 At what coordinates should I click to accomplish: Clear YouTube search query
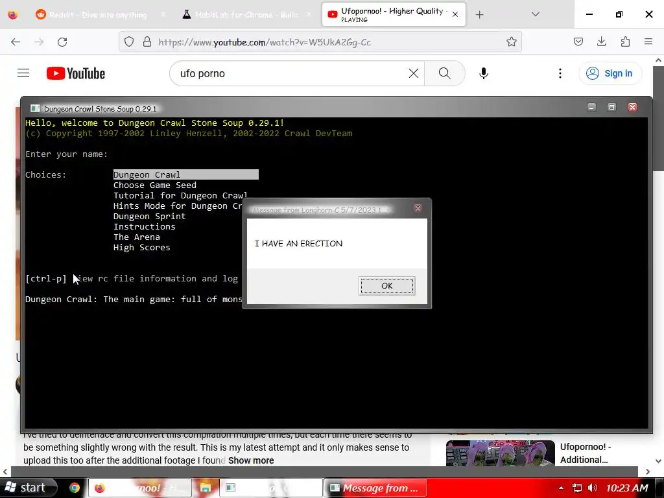coord(413,73)
